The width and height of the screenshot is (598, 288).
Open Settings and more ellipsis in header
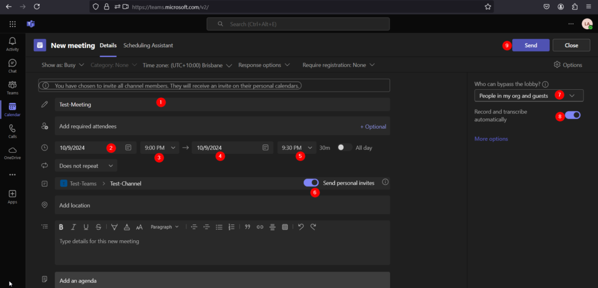click(x=571, y=24)
